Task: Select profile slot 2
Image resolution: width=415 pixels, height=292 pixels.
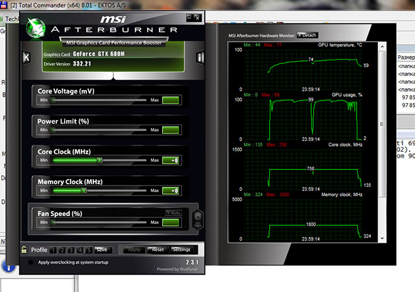Action: [x=62, y=250]
